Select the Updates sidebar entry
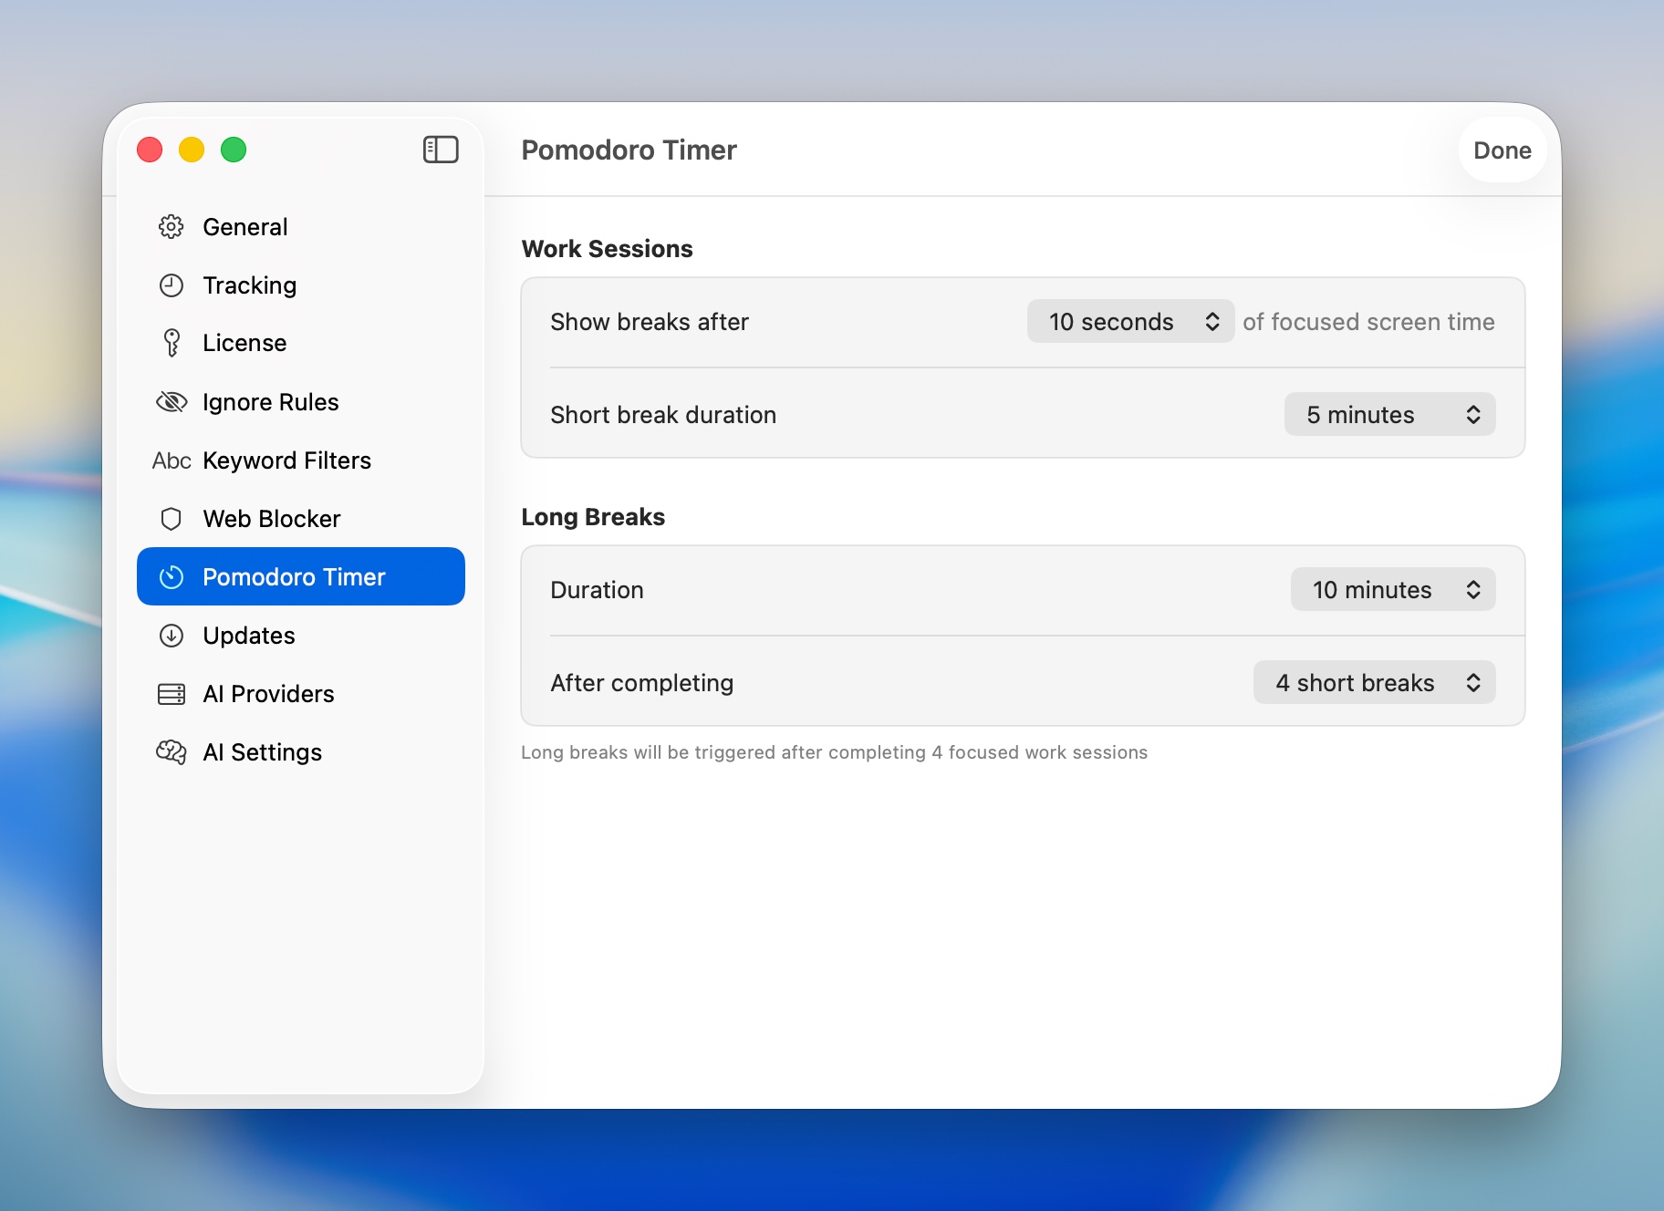Screen dimensions: 1664x1211 pos(248,636)
